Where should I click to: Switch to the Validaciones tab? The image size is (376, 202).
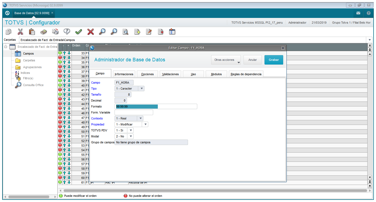click(170, 74)
